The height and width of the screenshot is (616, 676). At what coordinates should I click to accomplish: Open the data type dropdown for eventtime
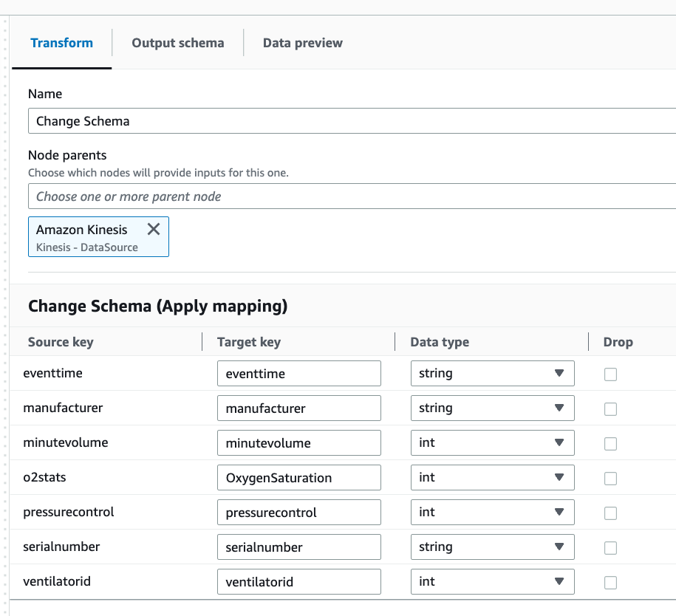tap(492, 374)
